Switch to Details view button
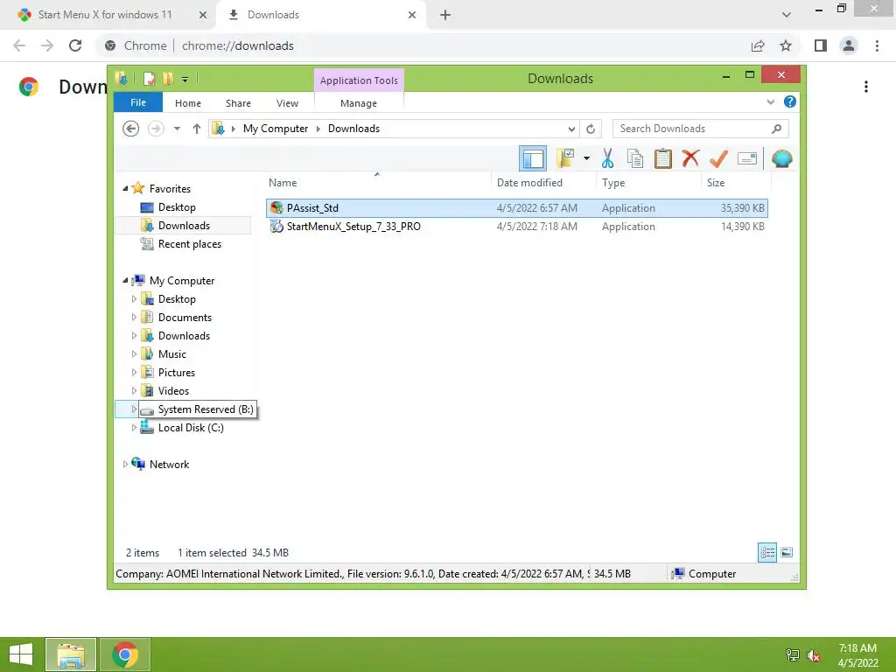896x672 pixels. [766, 552]
